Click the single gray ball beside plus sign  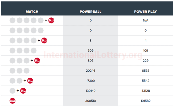click(12, 91)
